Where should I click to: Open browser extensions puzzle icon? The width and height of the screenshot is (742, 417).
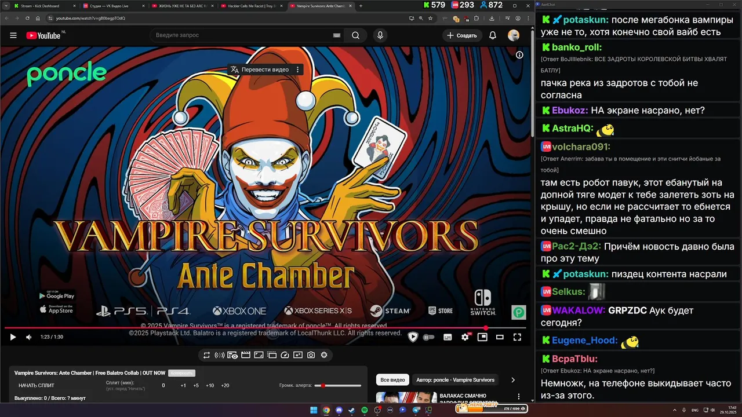pos(477,18)
